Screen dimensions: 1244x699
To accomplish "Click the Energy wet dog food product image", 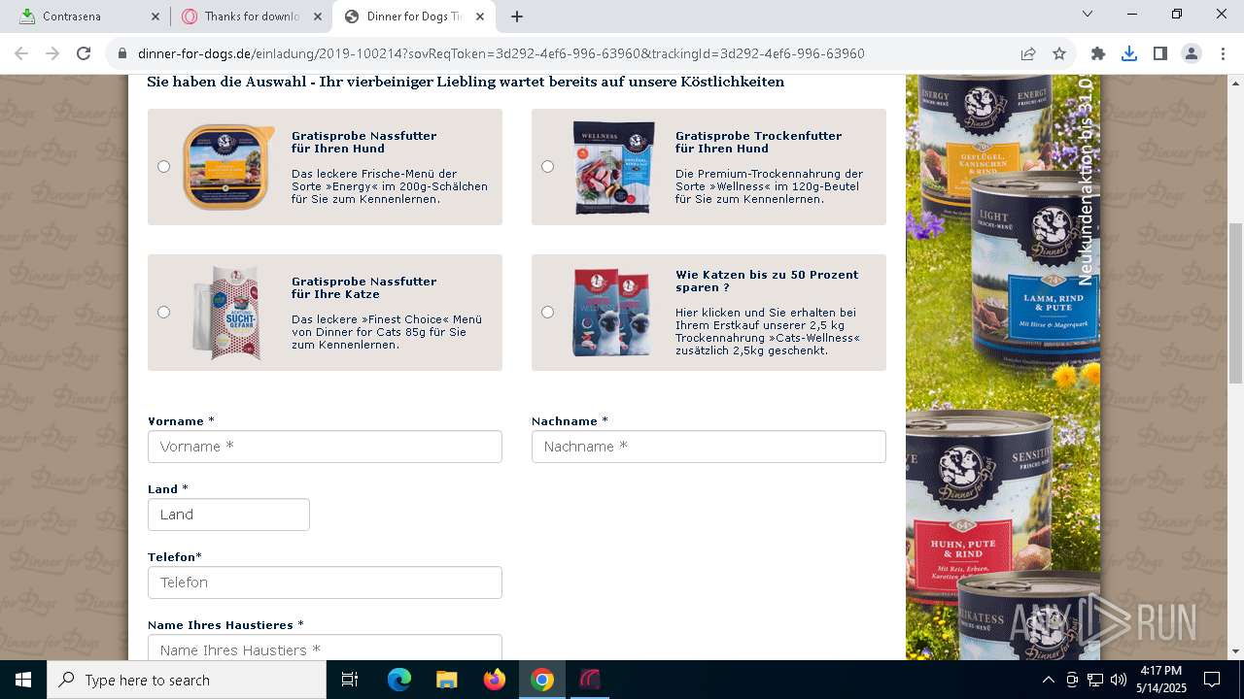I will coord(228,167).
